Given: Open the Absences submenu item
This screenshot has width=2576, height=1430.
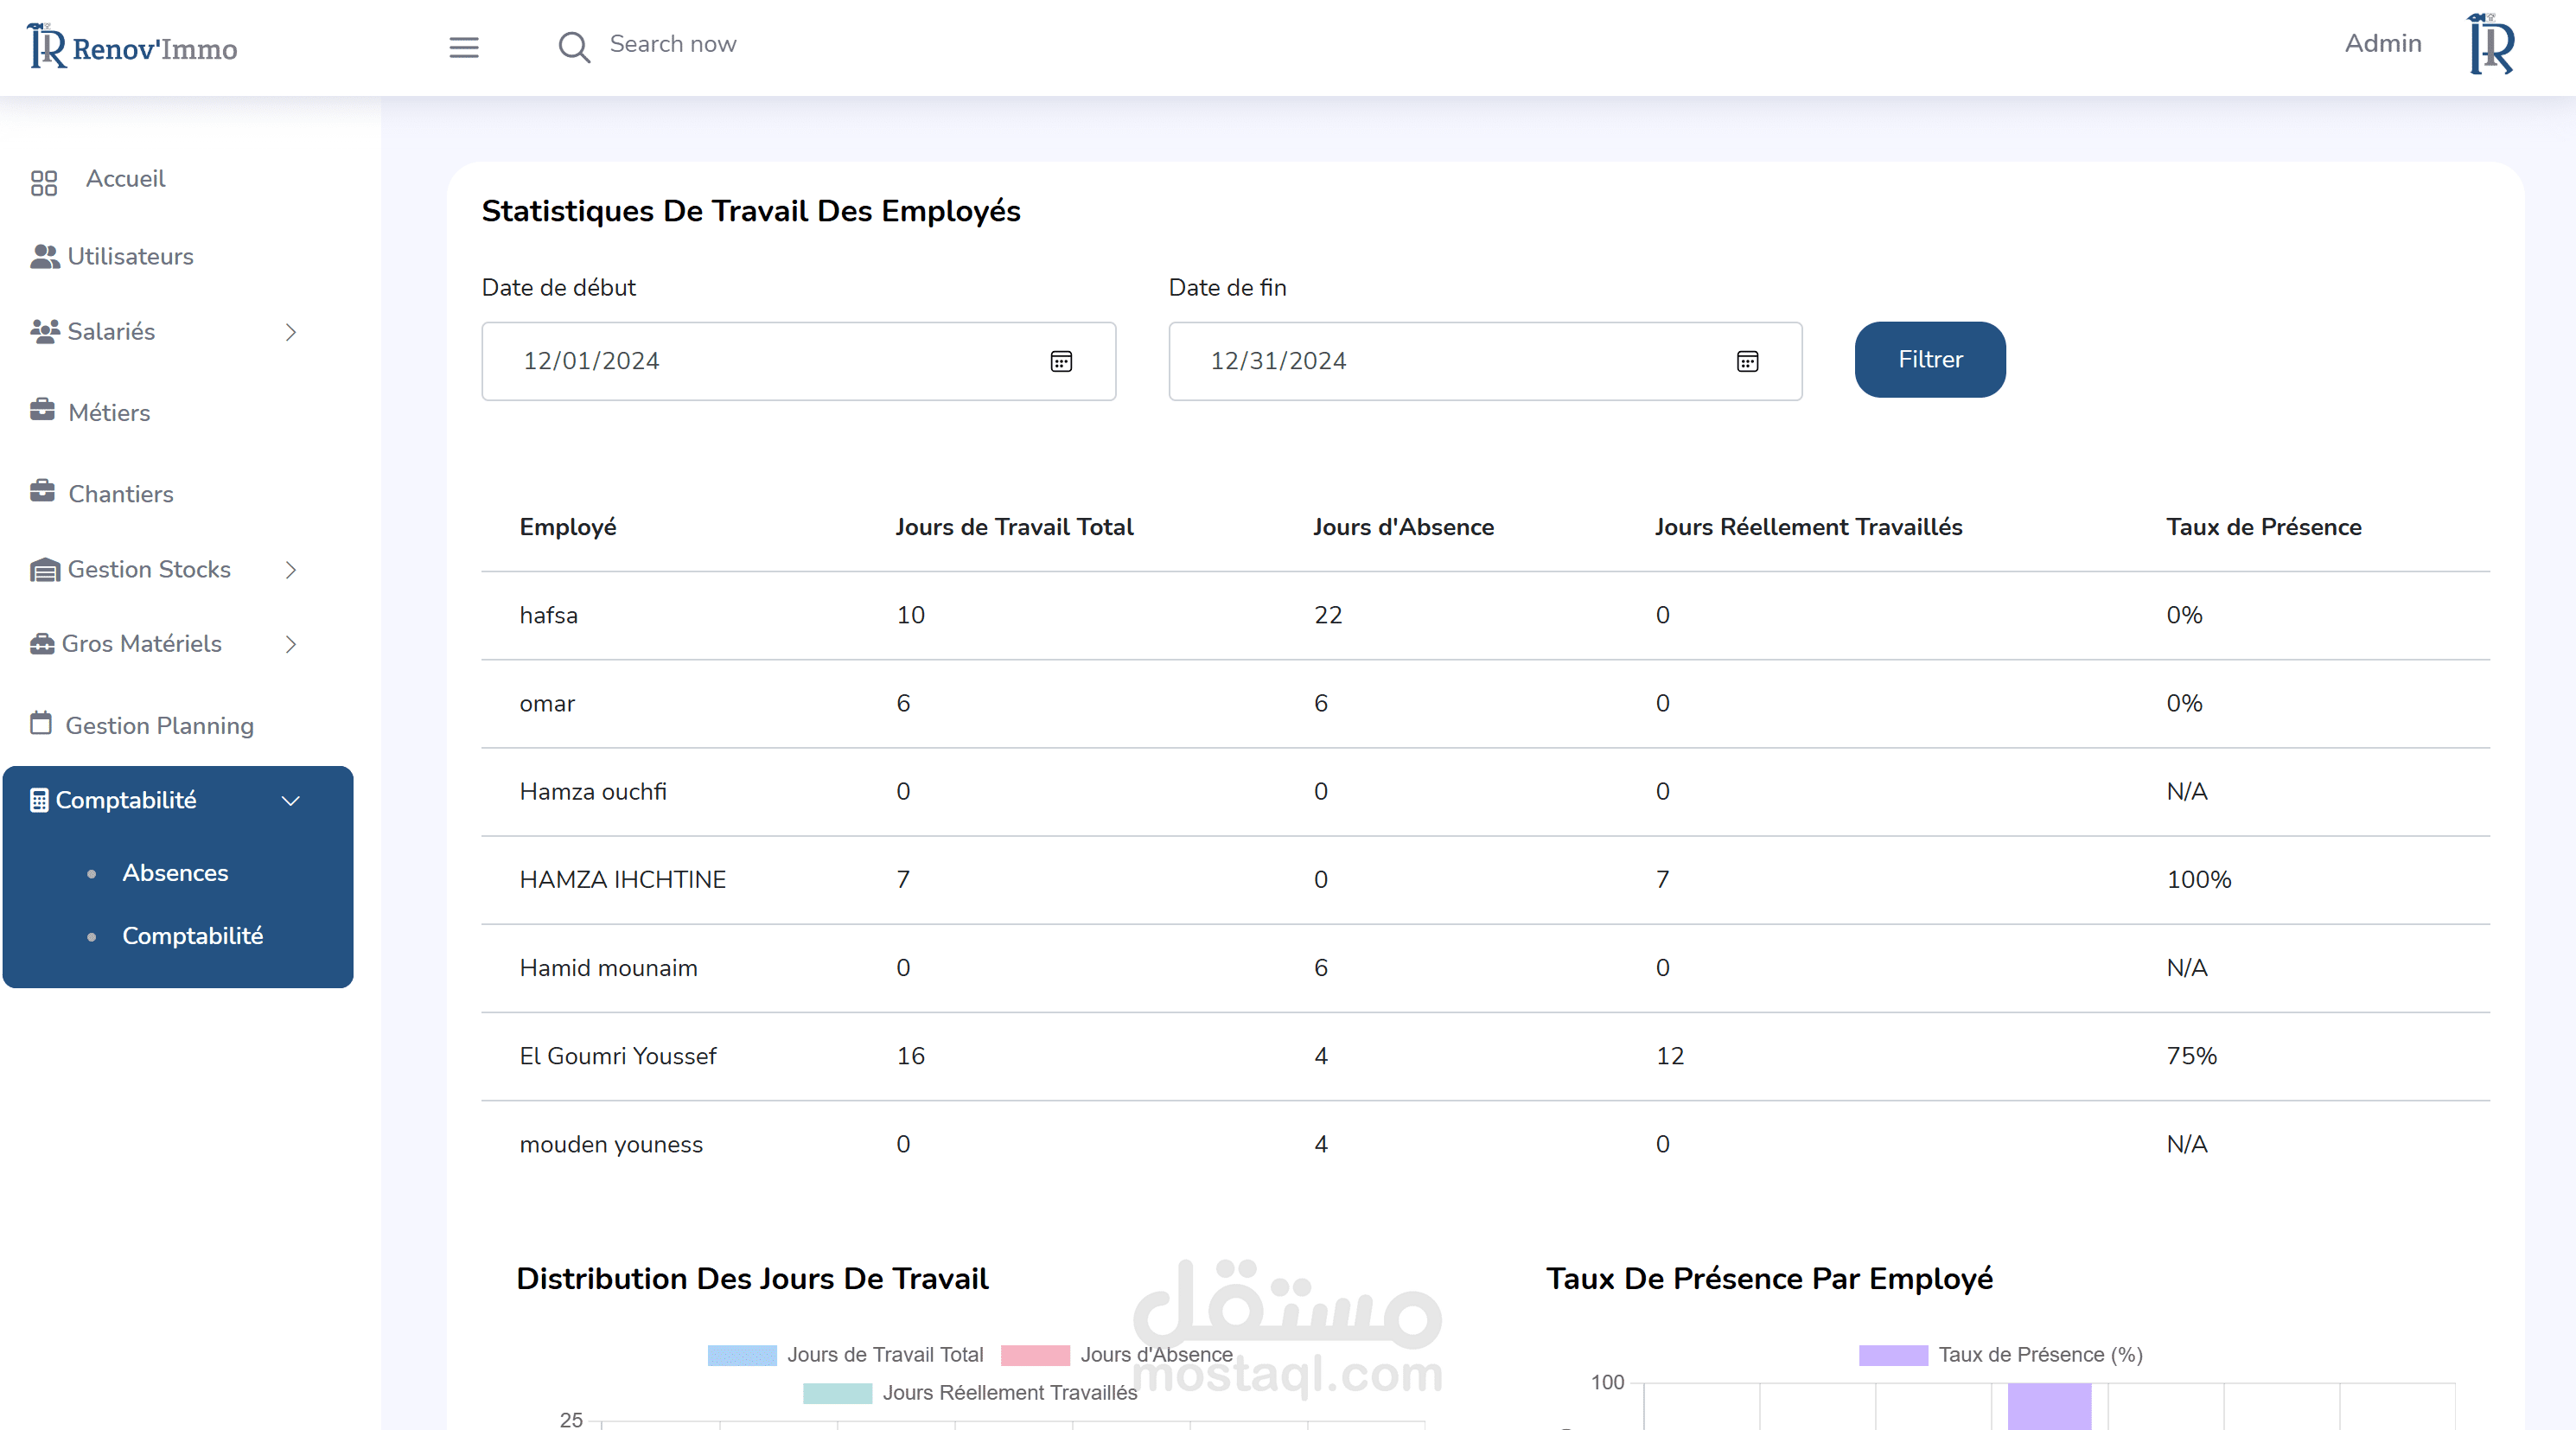Looking at the screenshot, I should point(175,873).
